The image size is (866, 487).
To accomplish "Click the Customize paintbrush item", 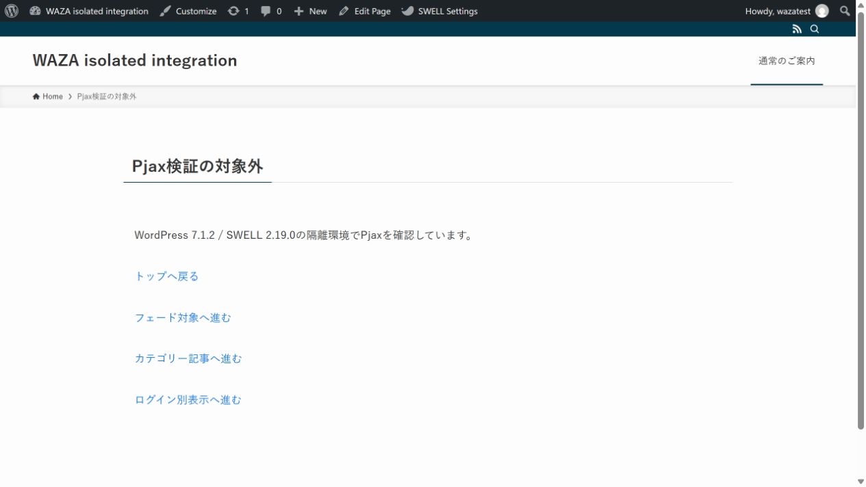I will (x=188, y=11).
